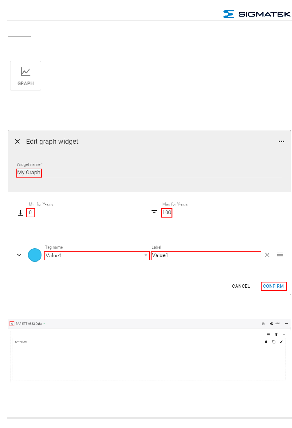
Task: Cancel the graph widget edit
Action: point(241,286)
